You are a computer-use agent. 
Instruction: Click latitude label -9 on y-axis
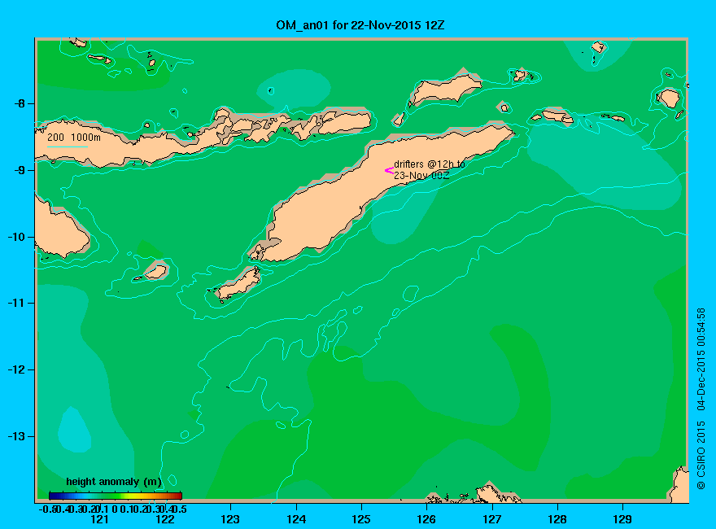click(20, 170)
